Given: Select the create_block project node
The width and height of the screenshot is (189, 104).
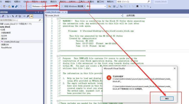Looking at the screenshot, I should pos(5,27).
